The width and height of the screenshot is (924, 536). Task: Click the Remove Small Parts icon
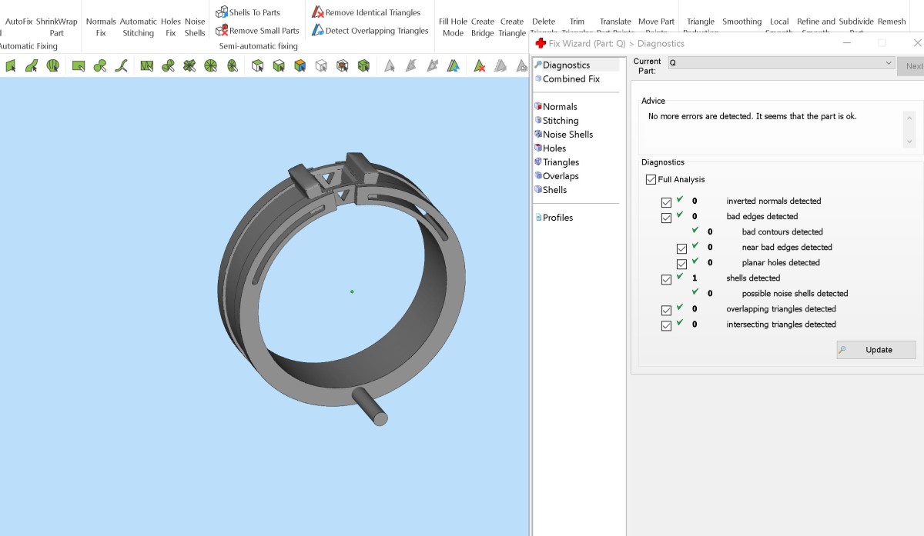click(222, 31)
